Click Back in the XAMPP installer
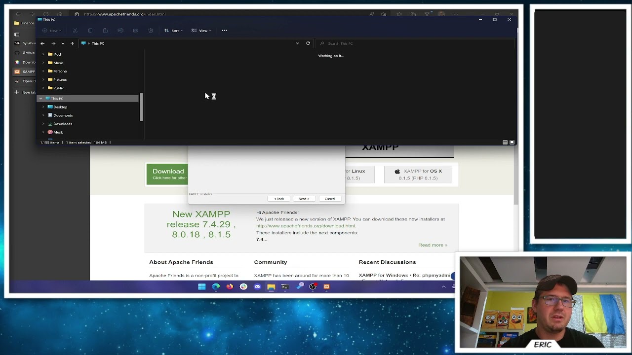The height and width of the screenshot is (355, 632). (x=279, y=199)
